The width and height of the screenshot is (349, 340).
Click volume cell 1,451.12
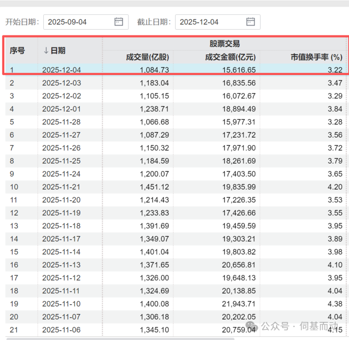pos(154,187)
